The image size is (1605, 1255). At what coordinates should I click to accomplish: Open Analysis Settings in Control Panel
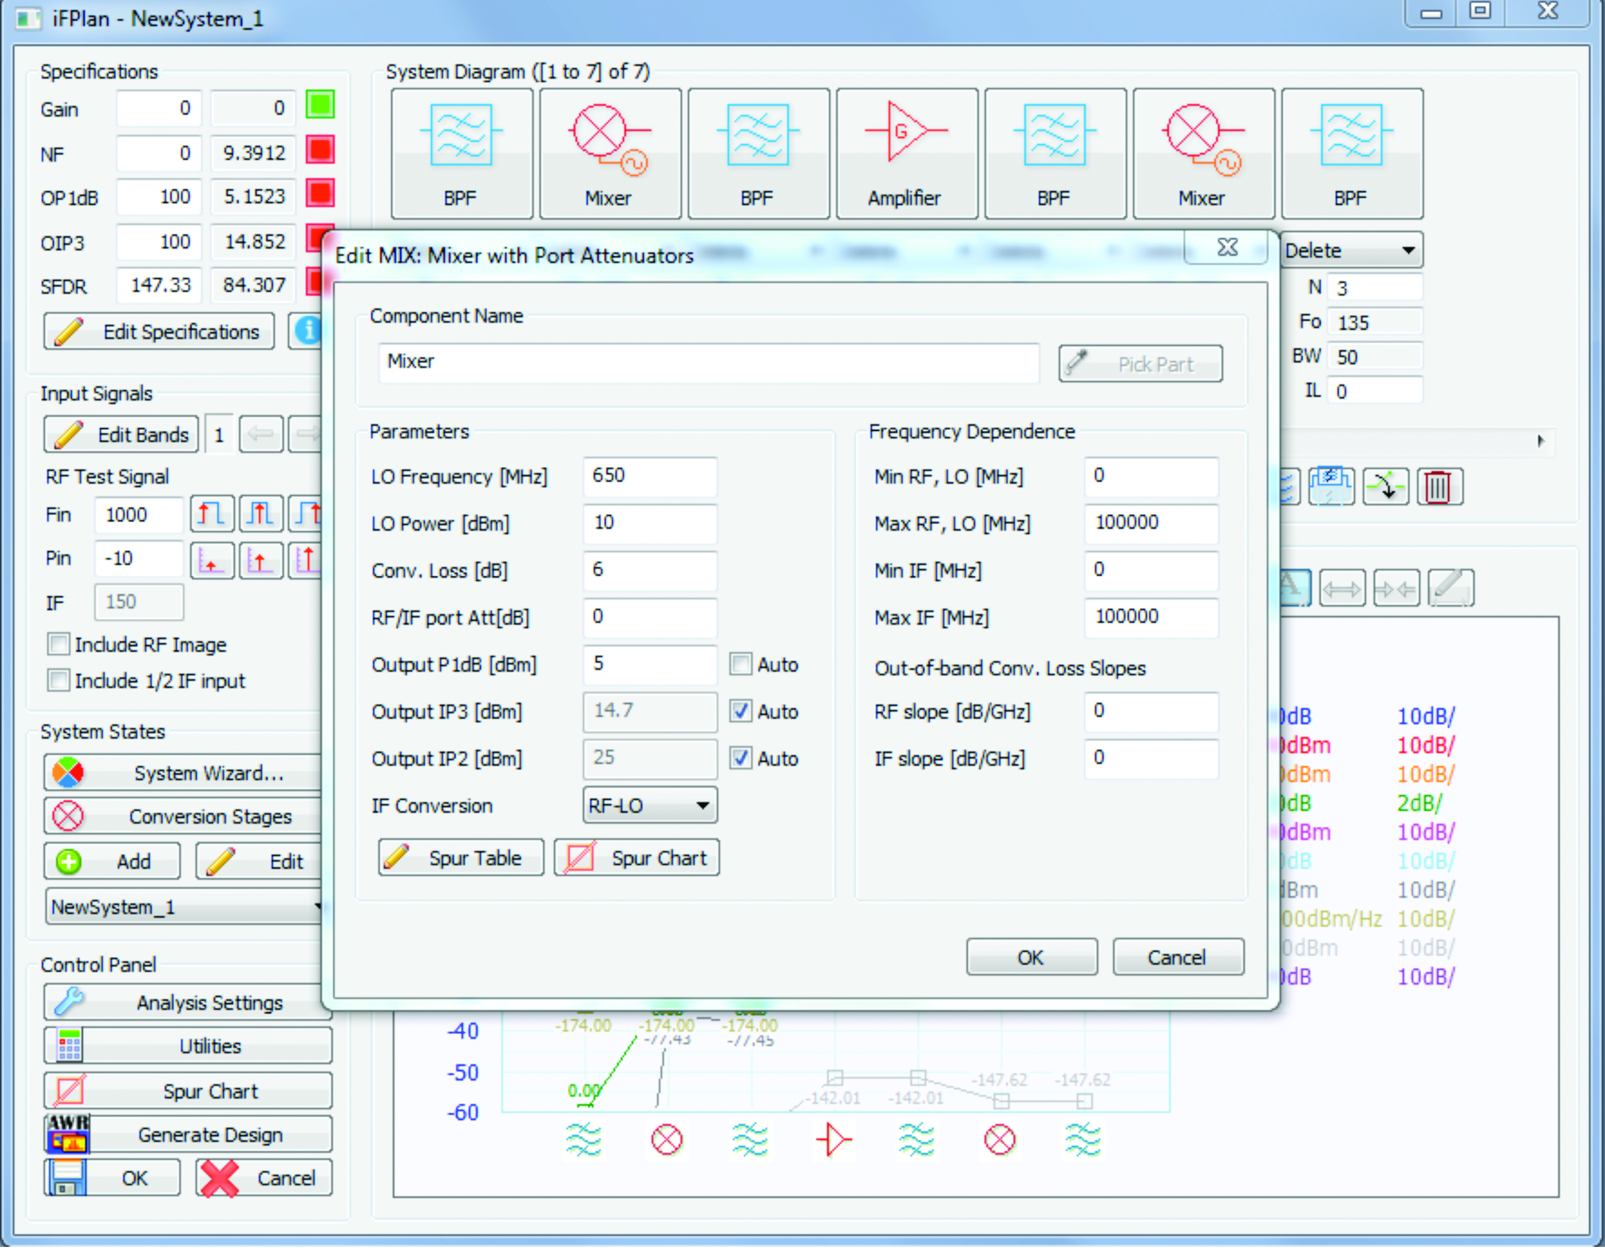[x=188, y=1004]
